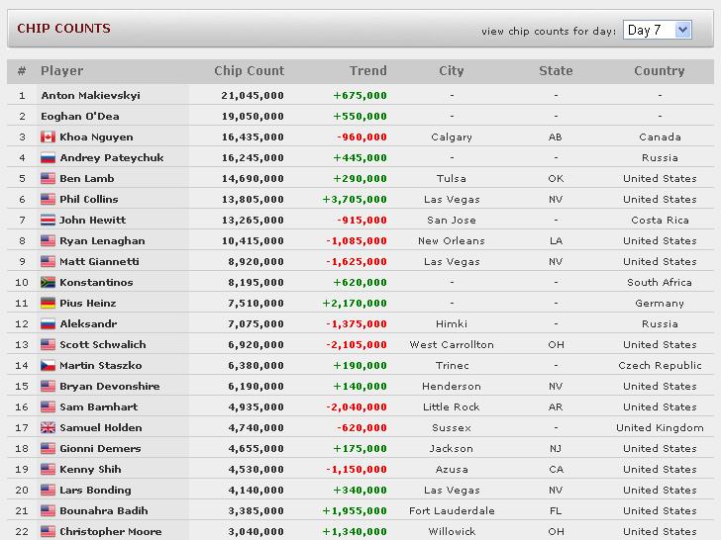Click the US flag beside Ben Lamb

(x=48, y=178)
